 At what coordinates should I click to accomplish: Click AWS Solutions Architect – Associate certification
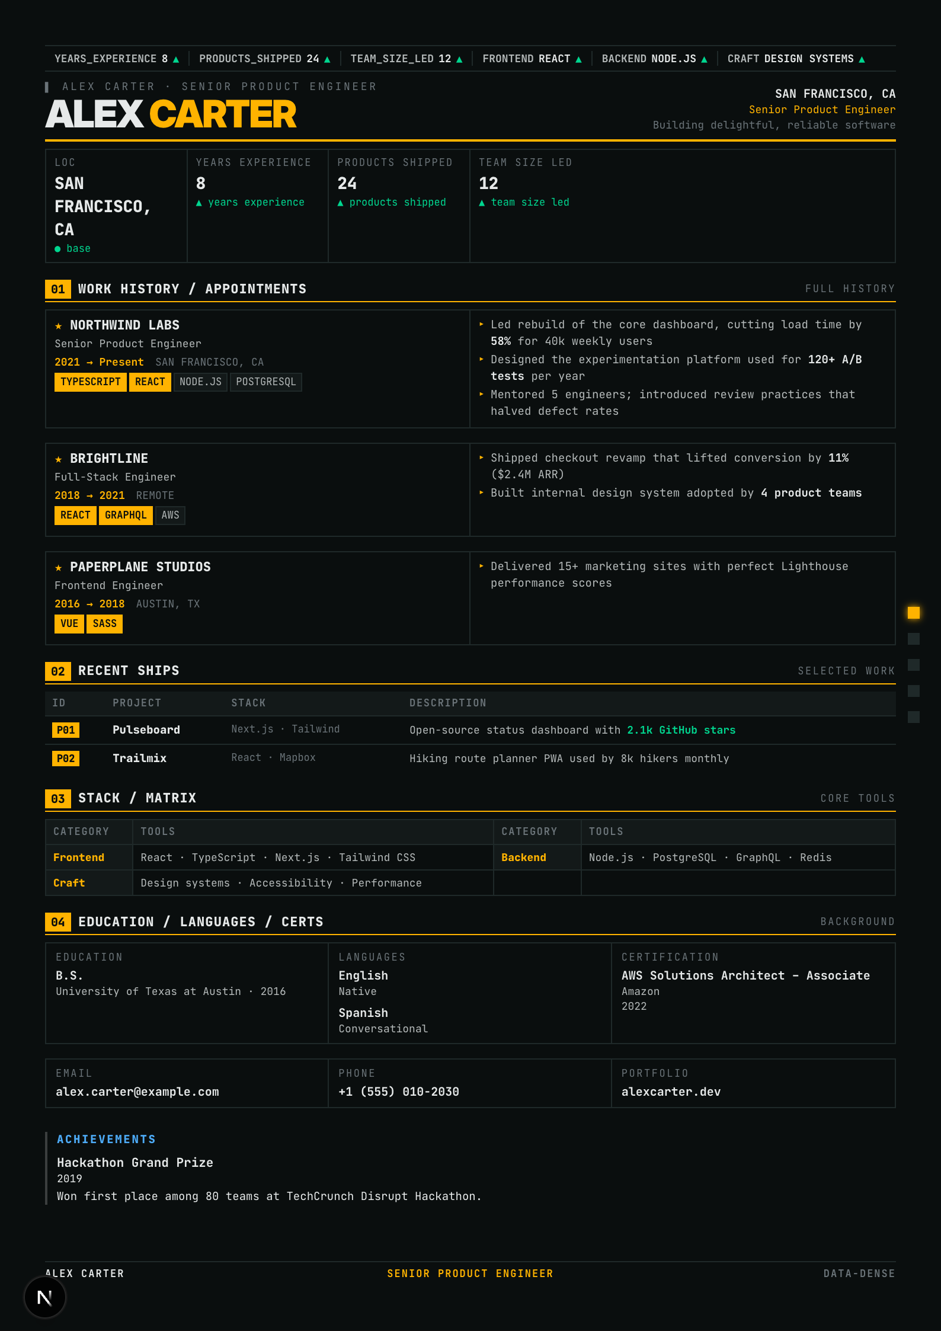[745, 975]
